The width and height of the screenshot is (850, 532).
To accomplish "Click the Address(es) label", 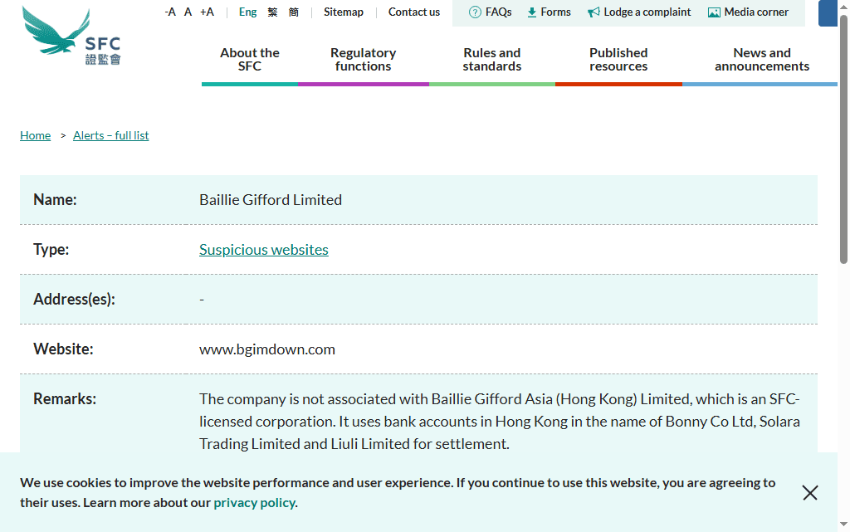I will click(x=74, y=299).
